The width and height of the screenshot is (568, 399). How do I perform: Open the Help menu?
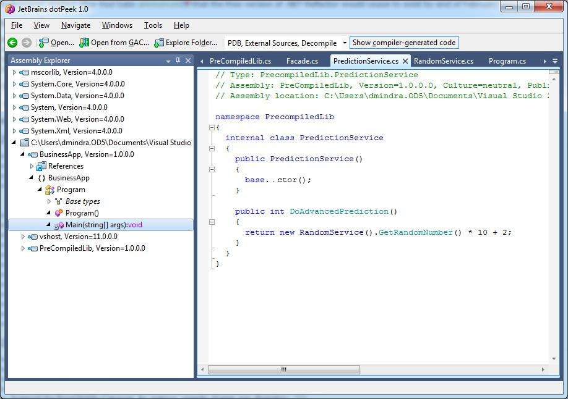[181, 25]
